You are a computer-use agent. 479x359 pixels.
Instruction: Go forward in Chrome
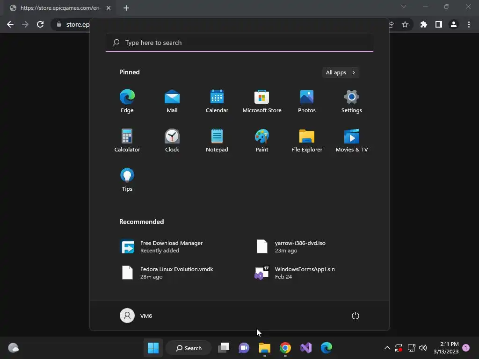25,24
